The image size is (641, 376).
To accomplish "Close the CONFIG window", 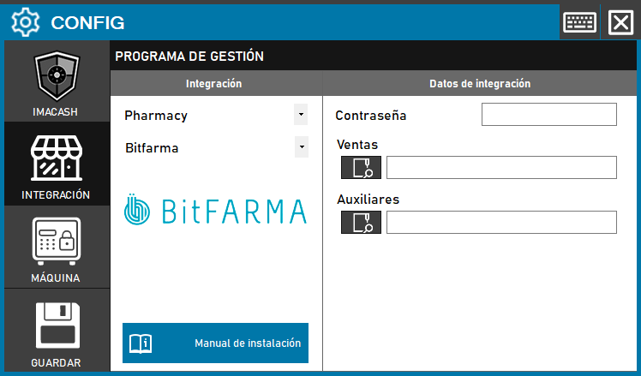I will (x=620, y=21).
